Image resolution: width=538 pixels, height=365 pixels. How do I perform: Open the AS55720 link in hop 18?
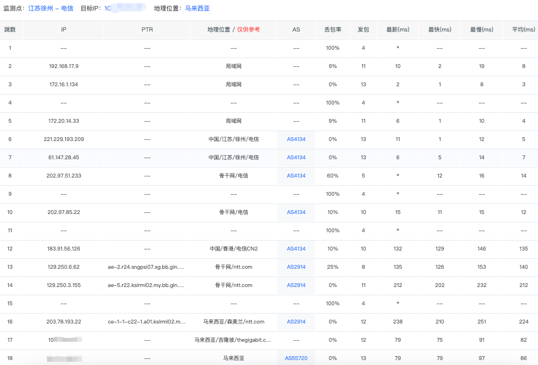point(296,358)
